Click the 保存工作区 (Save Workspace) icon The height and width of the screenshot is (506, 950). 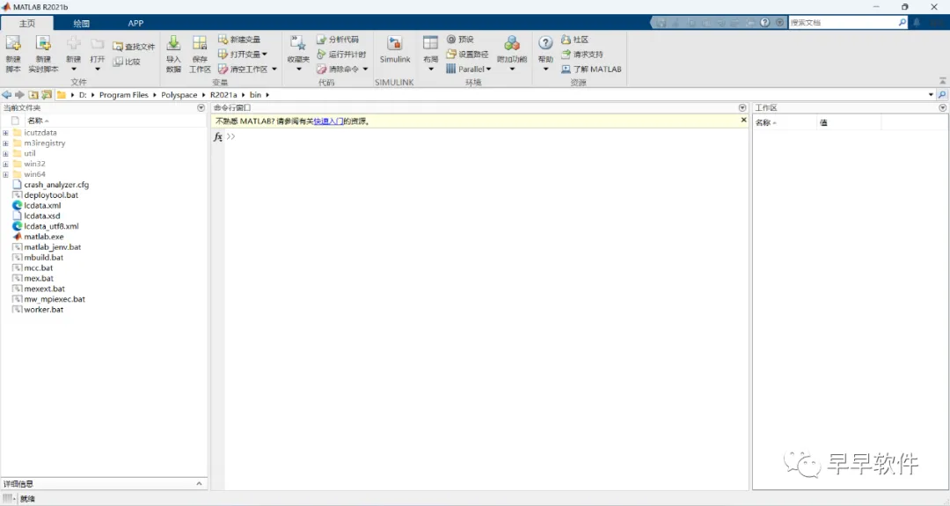(200, 43)
